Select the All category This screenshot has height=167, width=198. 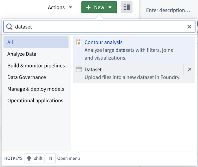(36, 42)
